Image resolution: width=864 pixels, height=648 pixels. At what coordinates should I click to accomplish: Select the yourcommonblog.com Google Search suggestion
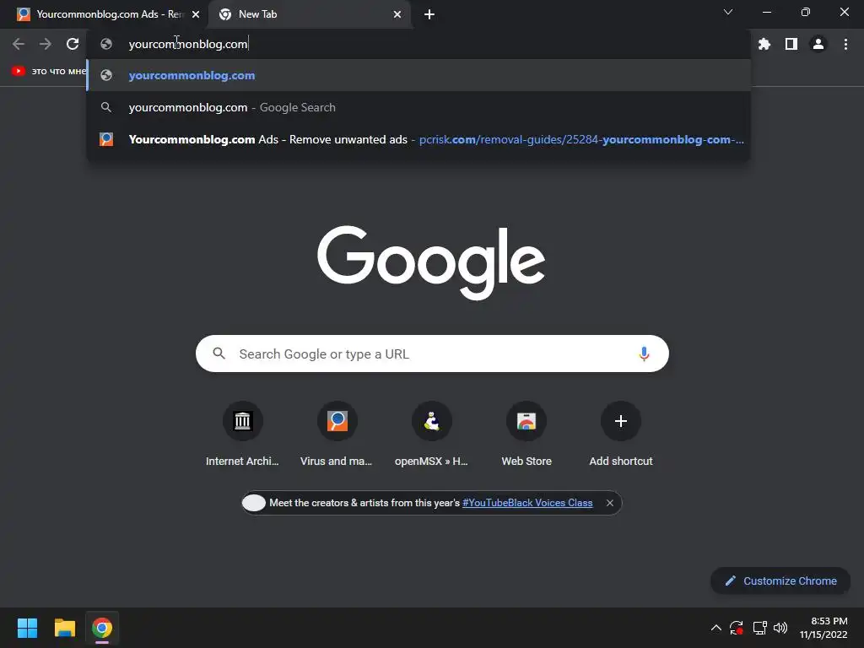coord(418,107)
